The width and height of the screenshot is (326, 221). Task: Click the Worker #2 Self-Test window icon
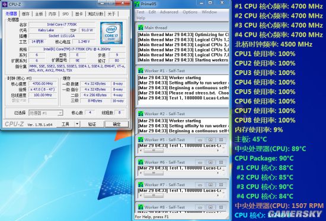click(140, 114)
